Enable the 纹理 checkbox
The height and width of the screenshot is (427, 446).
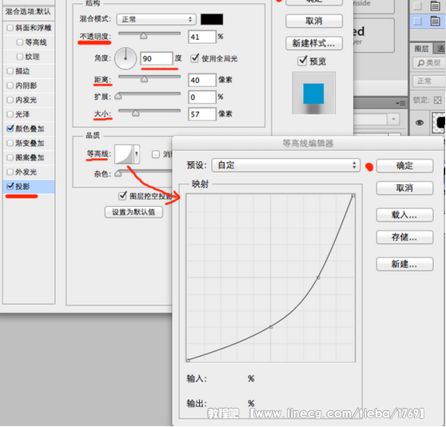pos(20,57)
